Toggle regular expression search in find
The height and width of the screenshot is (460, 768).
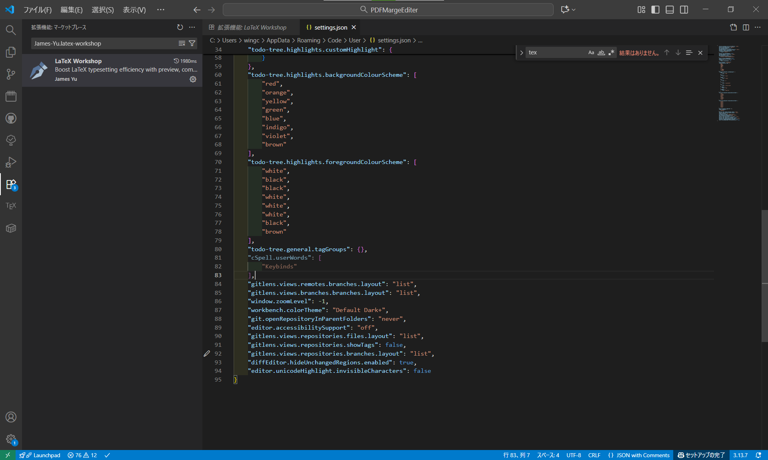[611, 53]
